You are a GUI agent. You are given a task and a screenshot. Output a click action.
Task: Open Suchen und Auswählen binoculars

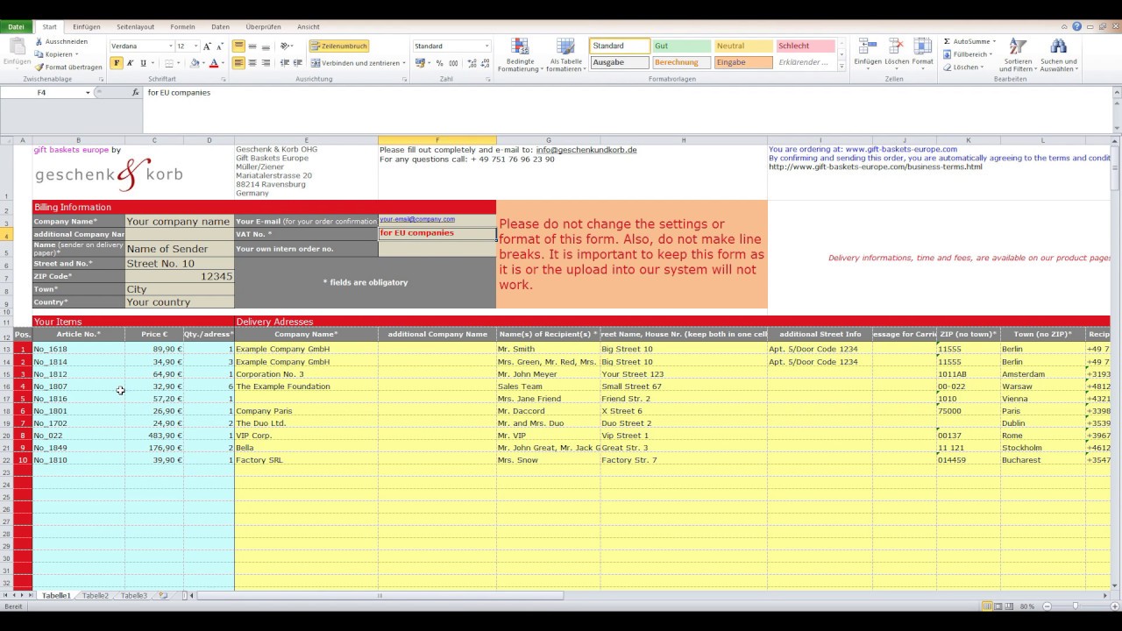1058,54
